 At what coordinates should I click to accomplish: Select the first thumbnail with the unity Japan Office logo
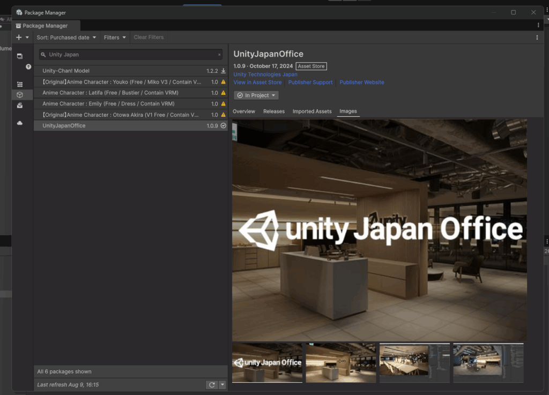[267, 362]
